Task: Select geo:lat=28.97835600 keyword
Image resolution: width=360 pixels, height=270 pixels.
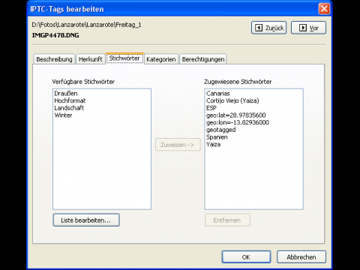Action: 235,115
